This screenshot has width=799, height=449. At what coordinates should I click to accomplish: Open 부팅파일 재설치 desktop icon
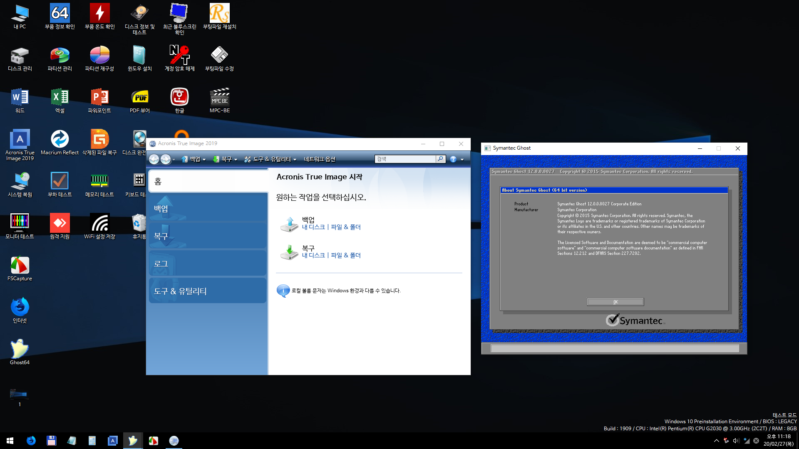[220, 17]
